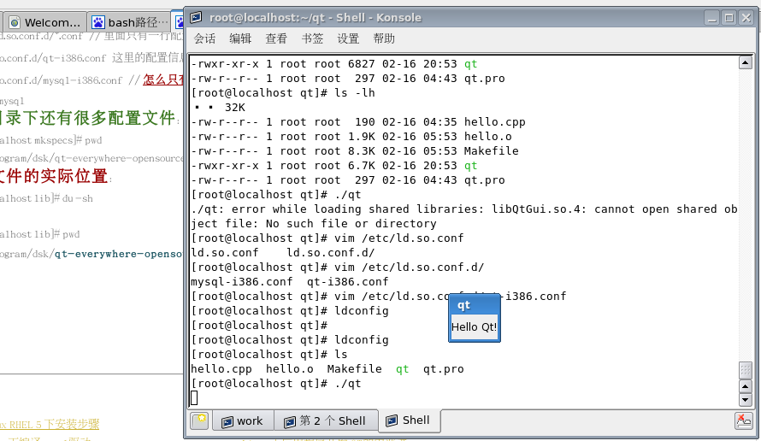Click the Welcom... tab favicon
This screenshot has height=441, width=761.
point(15,22)
